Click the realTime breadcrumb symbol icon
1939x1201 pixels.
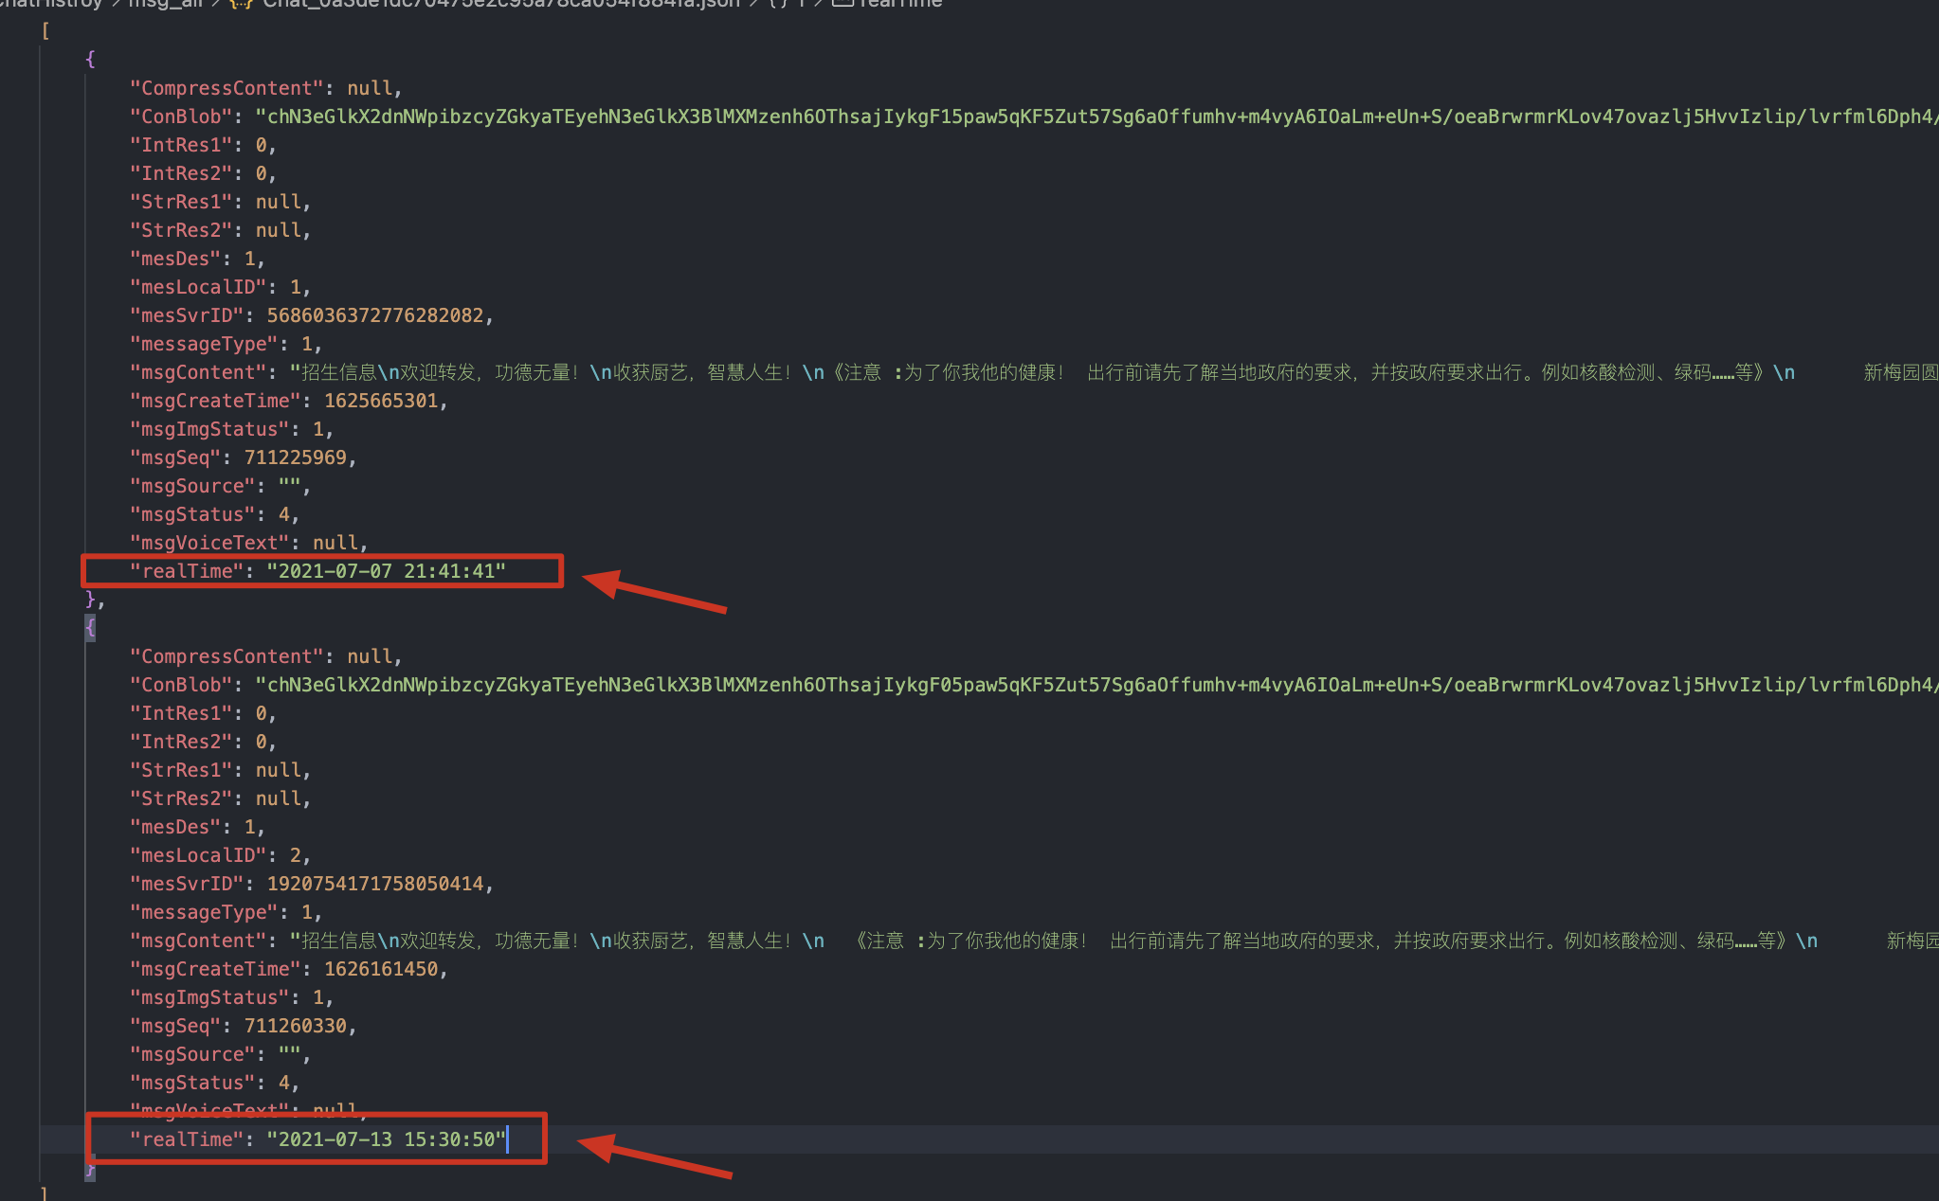[x=842, y=4]
